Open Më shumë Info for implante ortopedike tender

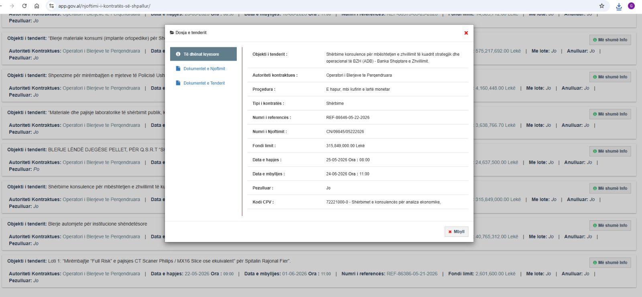(610, 40)
